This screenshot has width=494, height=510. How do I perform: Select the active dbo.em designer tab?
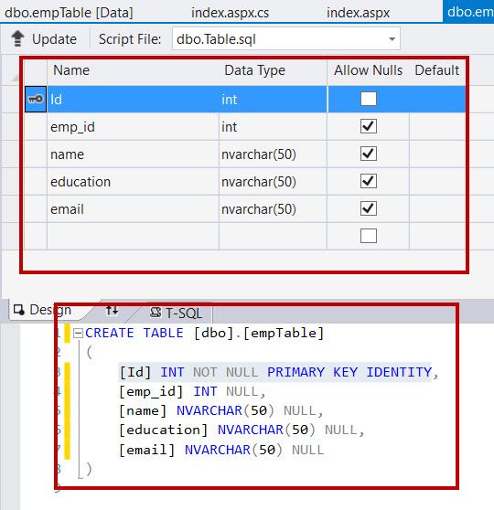469,12
